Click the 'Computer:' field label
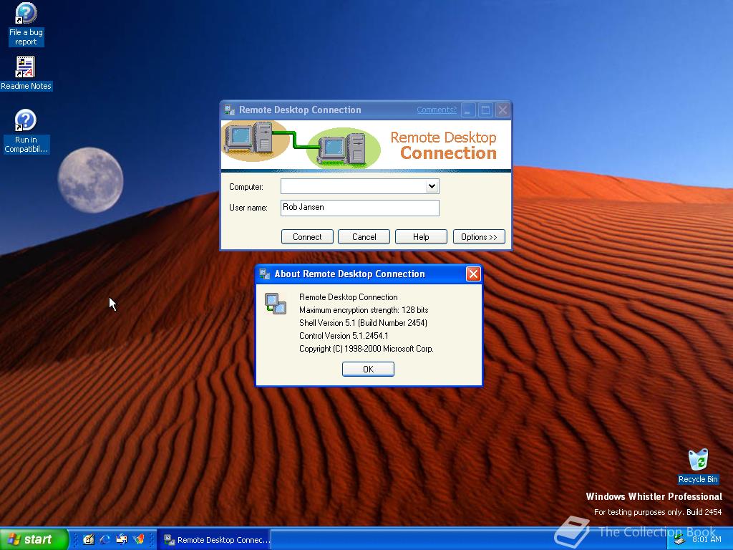This screenshot has height=550, width=733. tap(246, 187)
